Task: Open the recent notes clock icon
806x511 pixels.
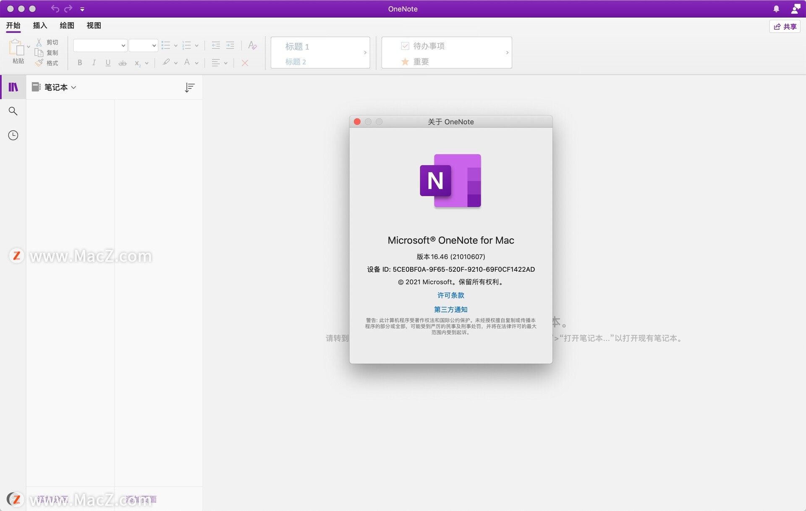Action: [13, 135]
